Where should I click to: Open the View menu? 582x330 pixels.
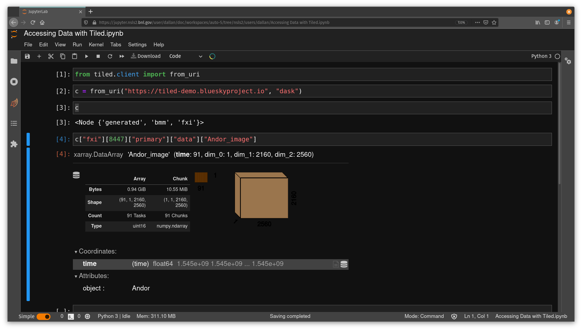[60, 45]
